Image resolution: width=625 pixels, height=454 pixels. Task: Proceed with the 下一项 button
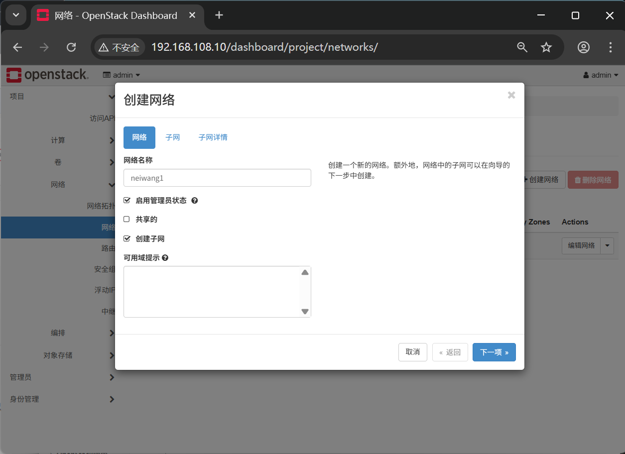[x=494, y=352]
